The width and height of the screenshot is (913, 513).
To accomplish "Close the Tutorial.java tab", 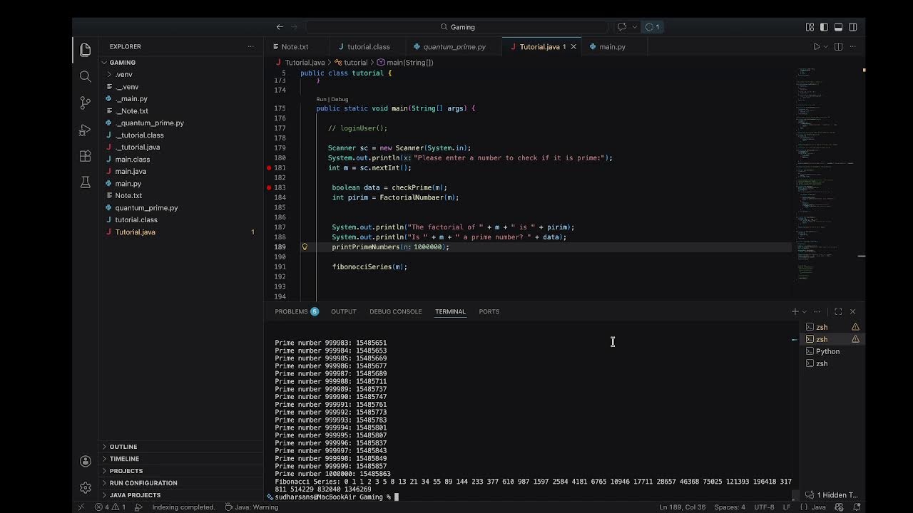I will point(573,47).
